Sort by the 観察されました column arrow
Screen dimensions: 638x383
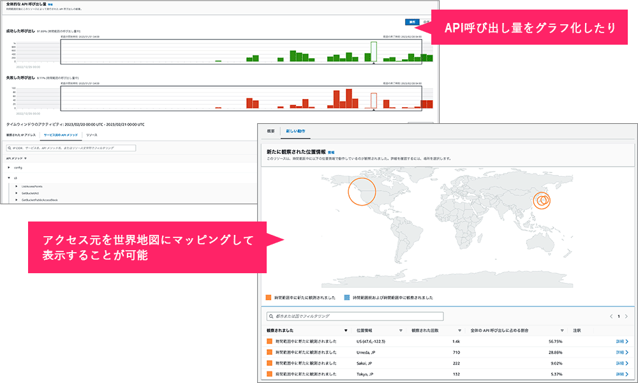tap(346, 331)
